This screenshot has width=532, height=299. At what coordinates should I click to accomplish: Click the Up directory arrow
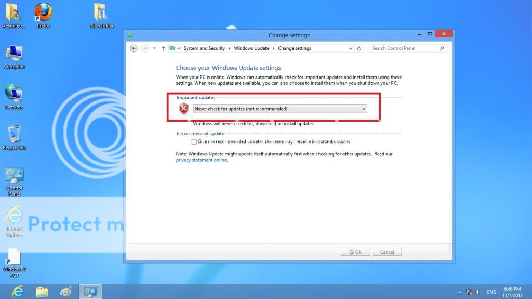163,48
